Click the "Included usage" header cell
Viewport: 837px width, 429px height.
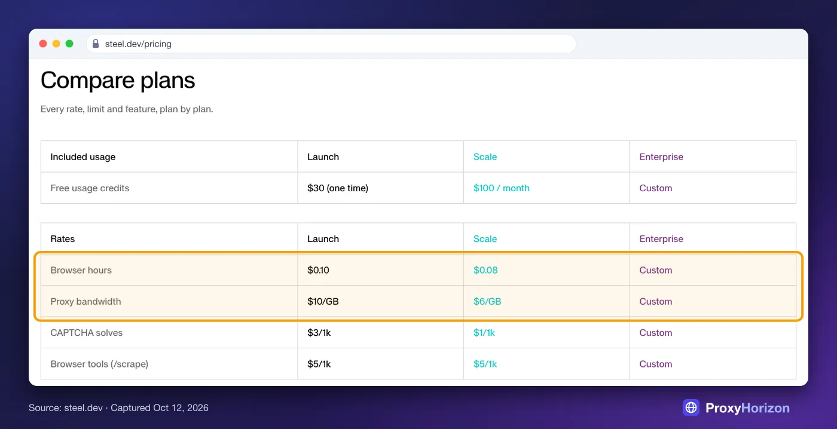169,157
